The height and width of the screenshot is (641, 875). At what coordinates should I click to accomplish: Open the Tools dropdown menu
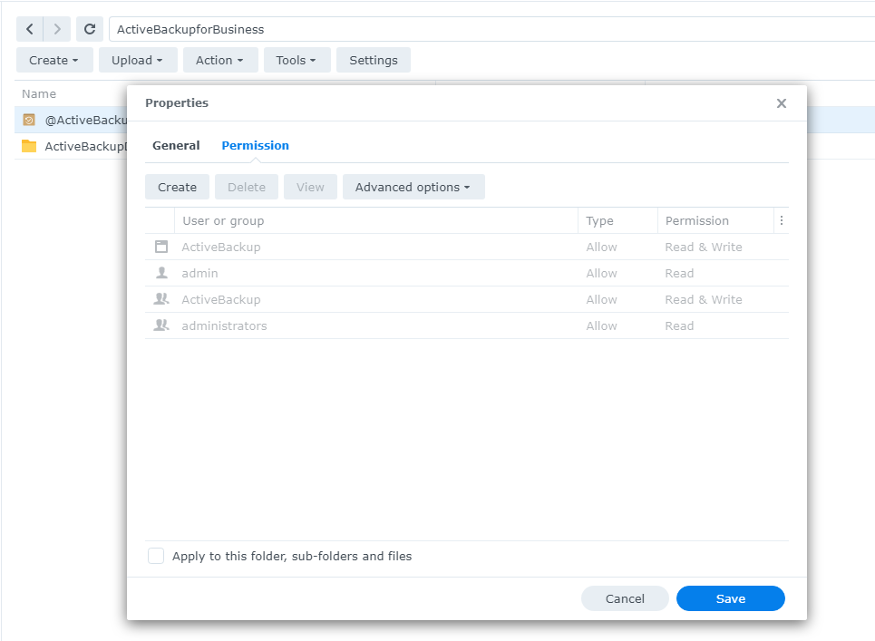[x=297, y=60]
